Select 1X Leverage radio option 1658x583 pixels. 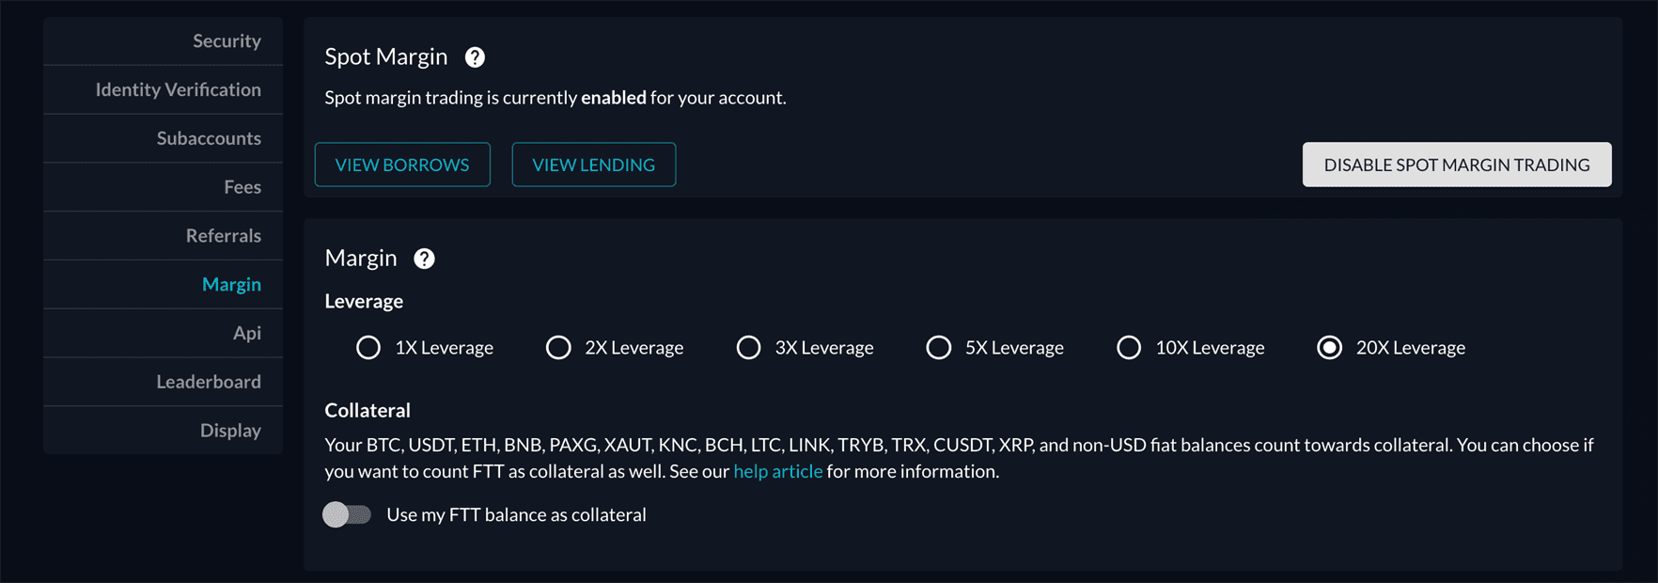coord(368,348)
